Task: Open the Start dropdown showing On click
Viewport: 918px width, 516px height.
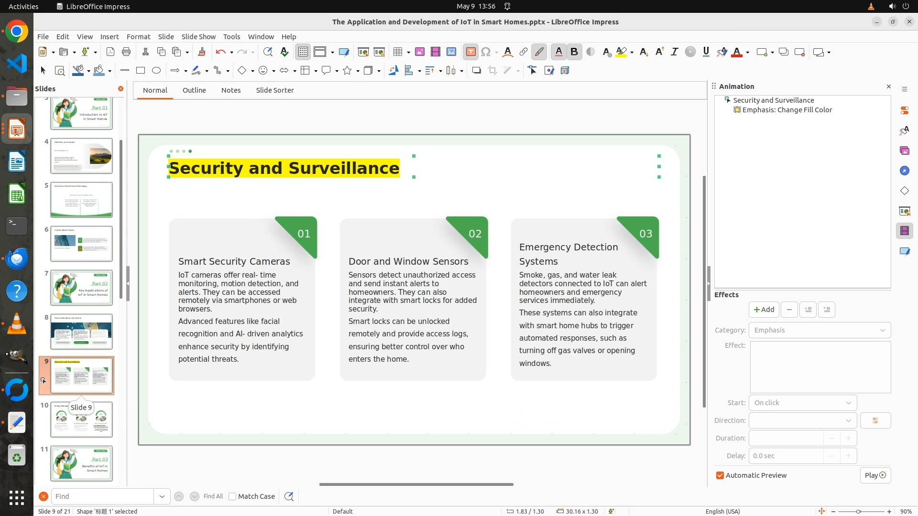Action: (x=802, y=403)
